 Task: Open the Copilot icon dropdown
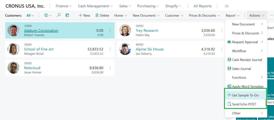click(48, 15)
